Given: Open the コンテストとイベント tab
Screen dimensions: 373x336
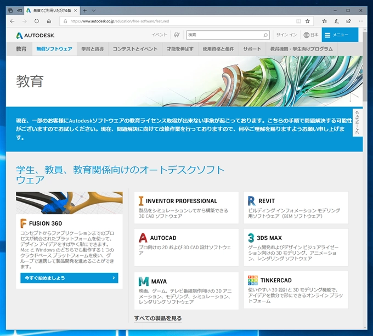Looking at the screenshot, I should pyautogui.click(x=135, y=49).
